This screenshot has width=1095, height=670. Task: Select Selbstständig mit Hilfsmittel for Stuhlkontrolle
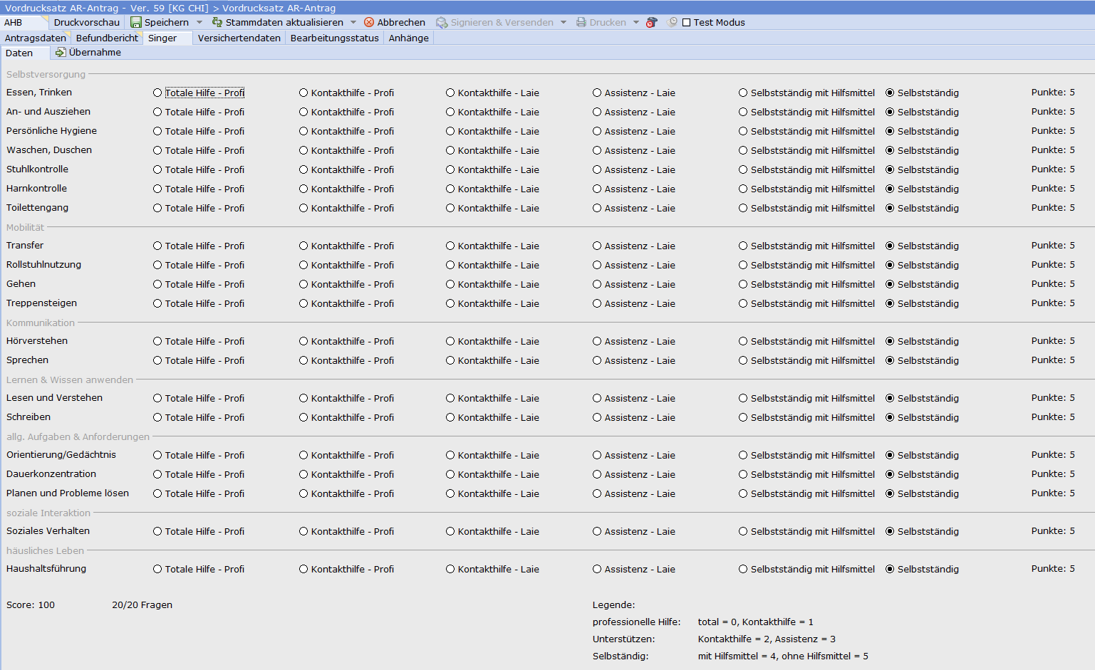coord(743,170)
